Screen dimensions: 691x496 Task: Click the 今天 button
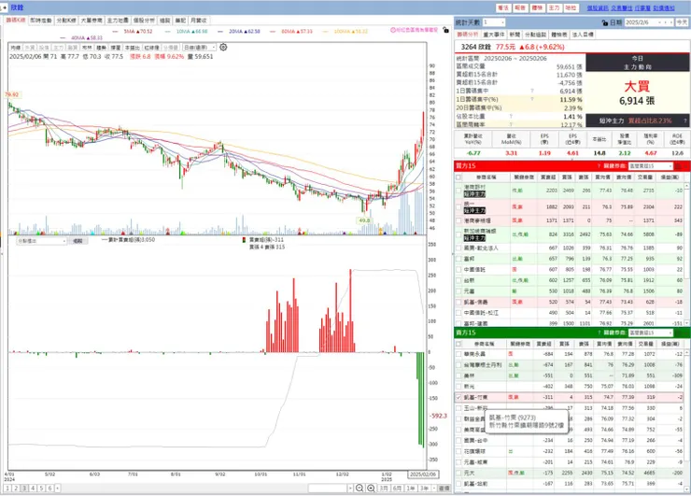(682, 22)
